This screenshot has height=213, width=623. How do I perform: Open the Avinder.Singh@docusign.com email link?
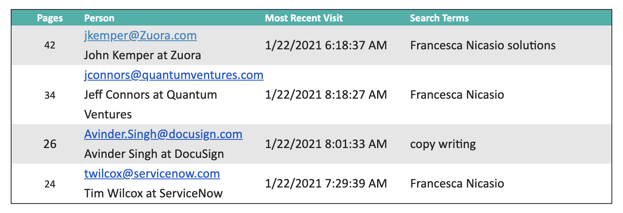tap(163, 134)
